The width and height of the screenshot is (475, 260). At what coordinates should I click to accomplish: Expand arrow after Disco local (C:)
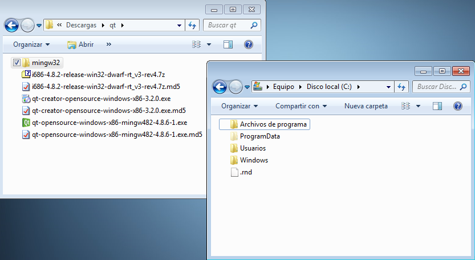pyautogui.click(x=358, y=87)
